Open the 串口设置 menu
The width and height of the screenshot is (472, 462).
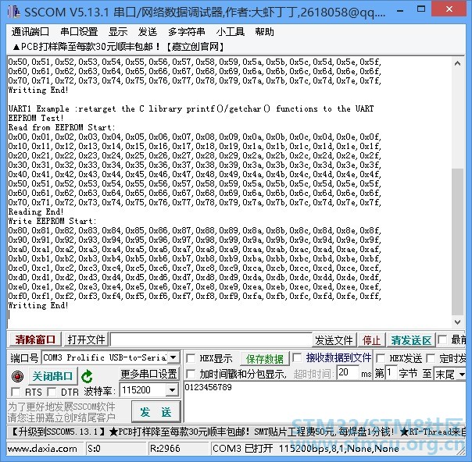point(79,31)
